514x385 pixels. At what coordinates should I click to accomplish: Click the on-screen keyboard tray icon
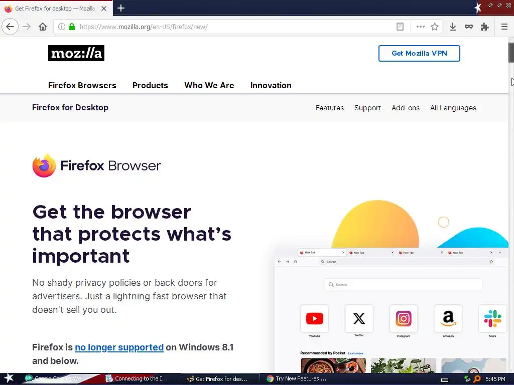pos(445,380)
